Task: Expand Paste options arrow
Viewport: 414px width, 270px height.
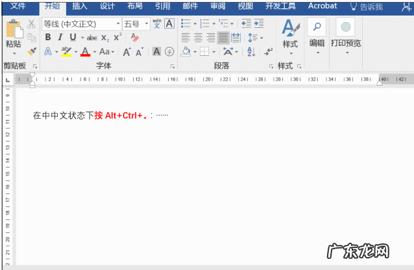Action: pyautogui.click(x=14, y=54)
